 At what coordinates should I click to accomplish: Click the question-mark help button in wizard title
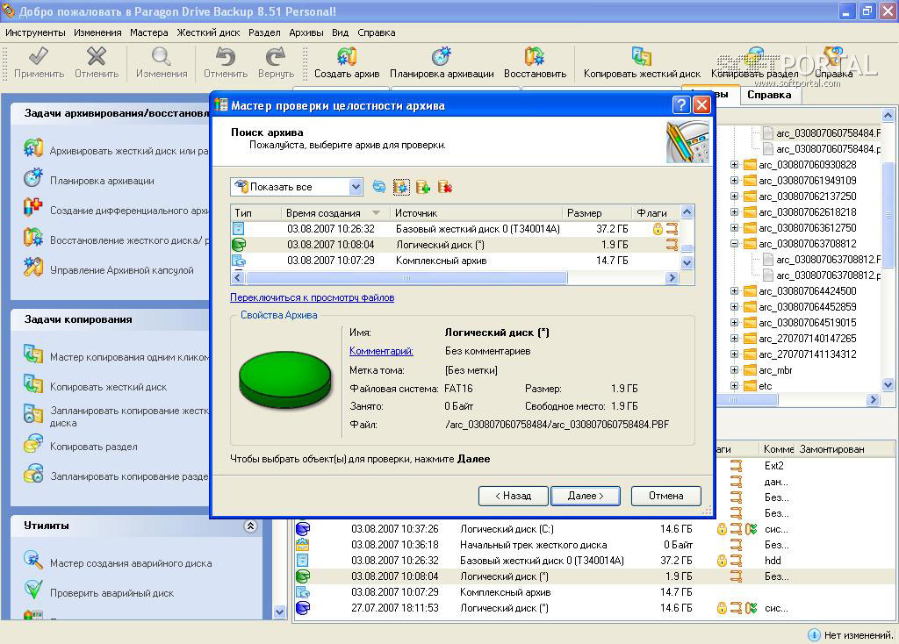click(680, 105)
